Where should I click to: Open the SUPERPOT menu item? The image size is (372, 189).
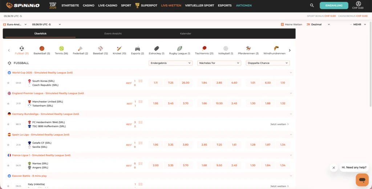(x=146, y=5)
